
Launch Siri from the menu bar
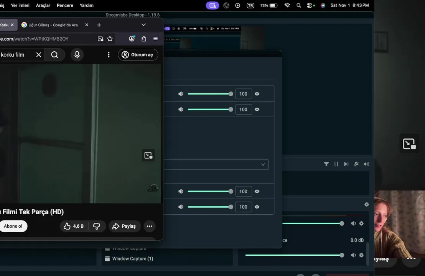point(323,5)
